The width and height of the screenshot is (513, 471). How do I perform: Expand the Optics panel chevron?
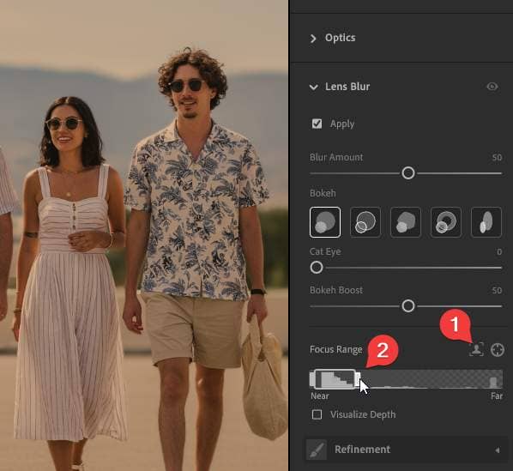pyautogui.click(x=313, y=39)
